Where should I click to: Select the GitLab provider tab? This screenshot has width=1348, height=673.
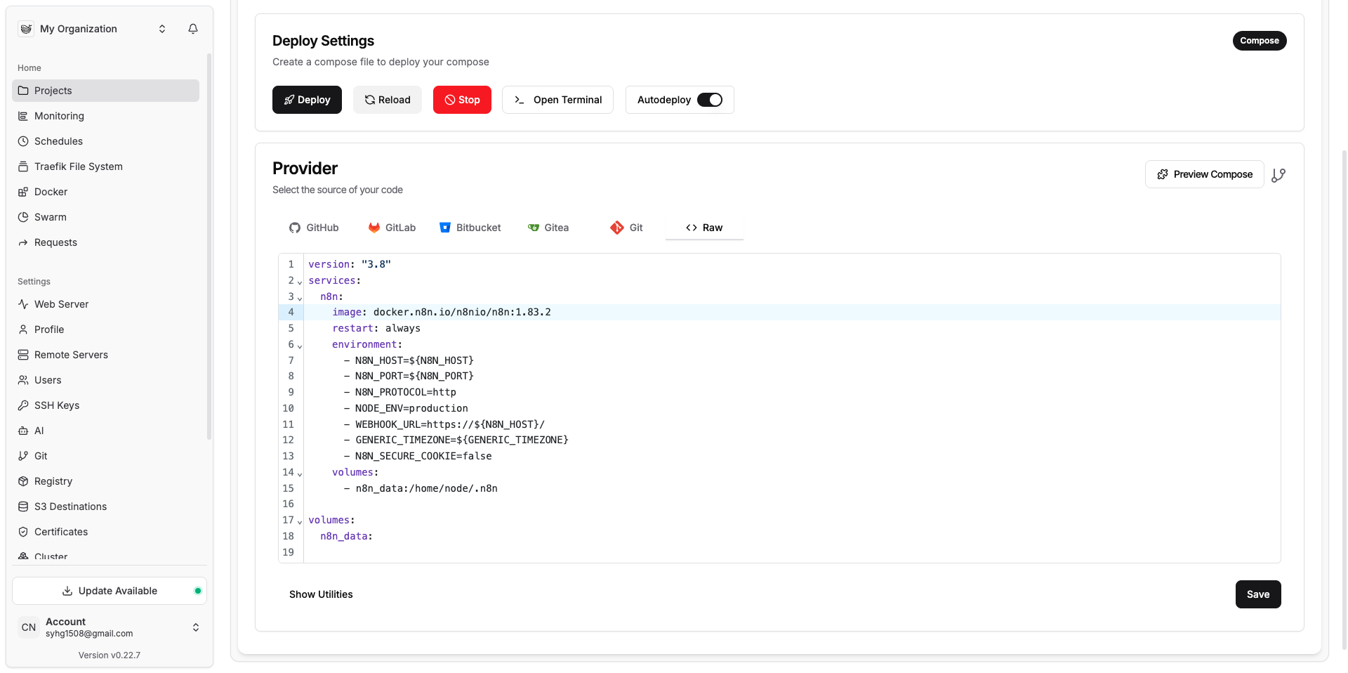[392, 228]
